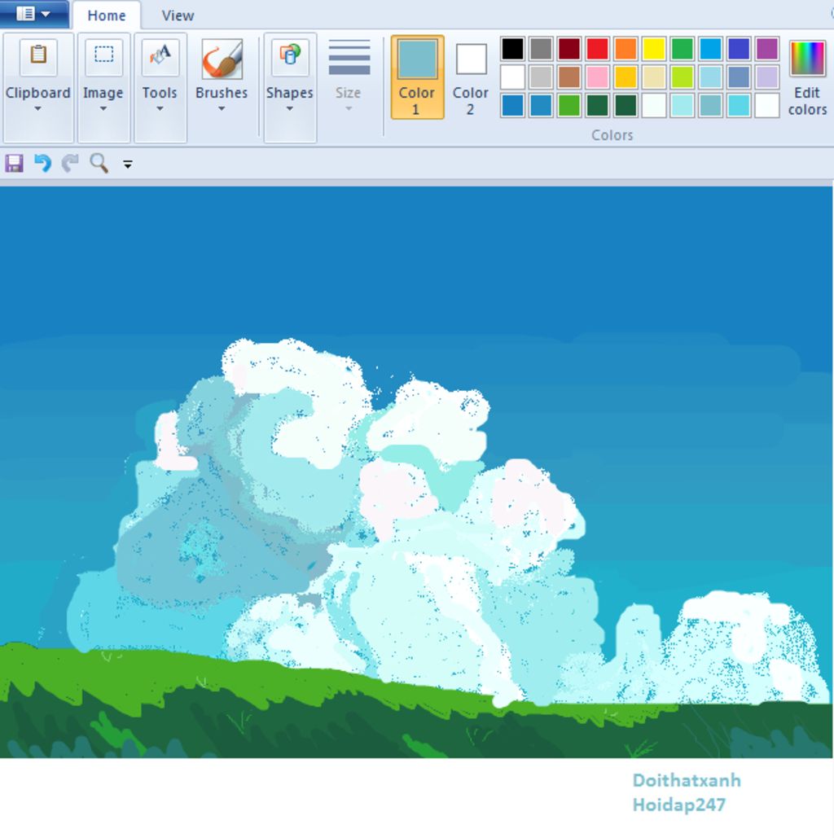
Task: Open the Paint file menu button
Action: coord(33,13)
